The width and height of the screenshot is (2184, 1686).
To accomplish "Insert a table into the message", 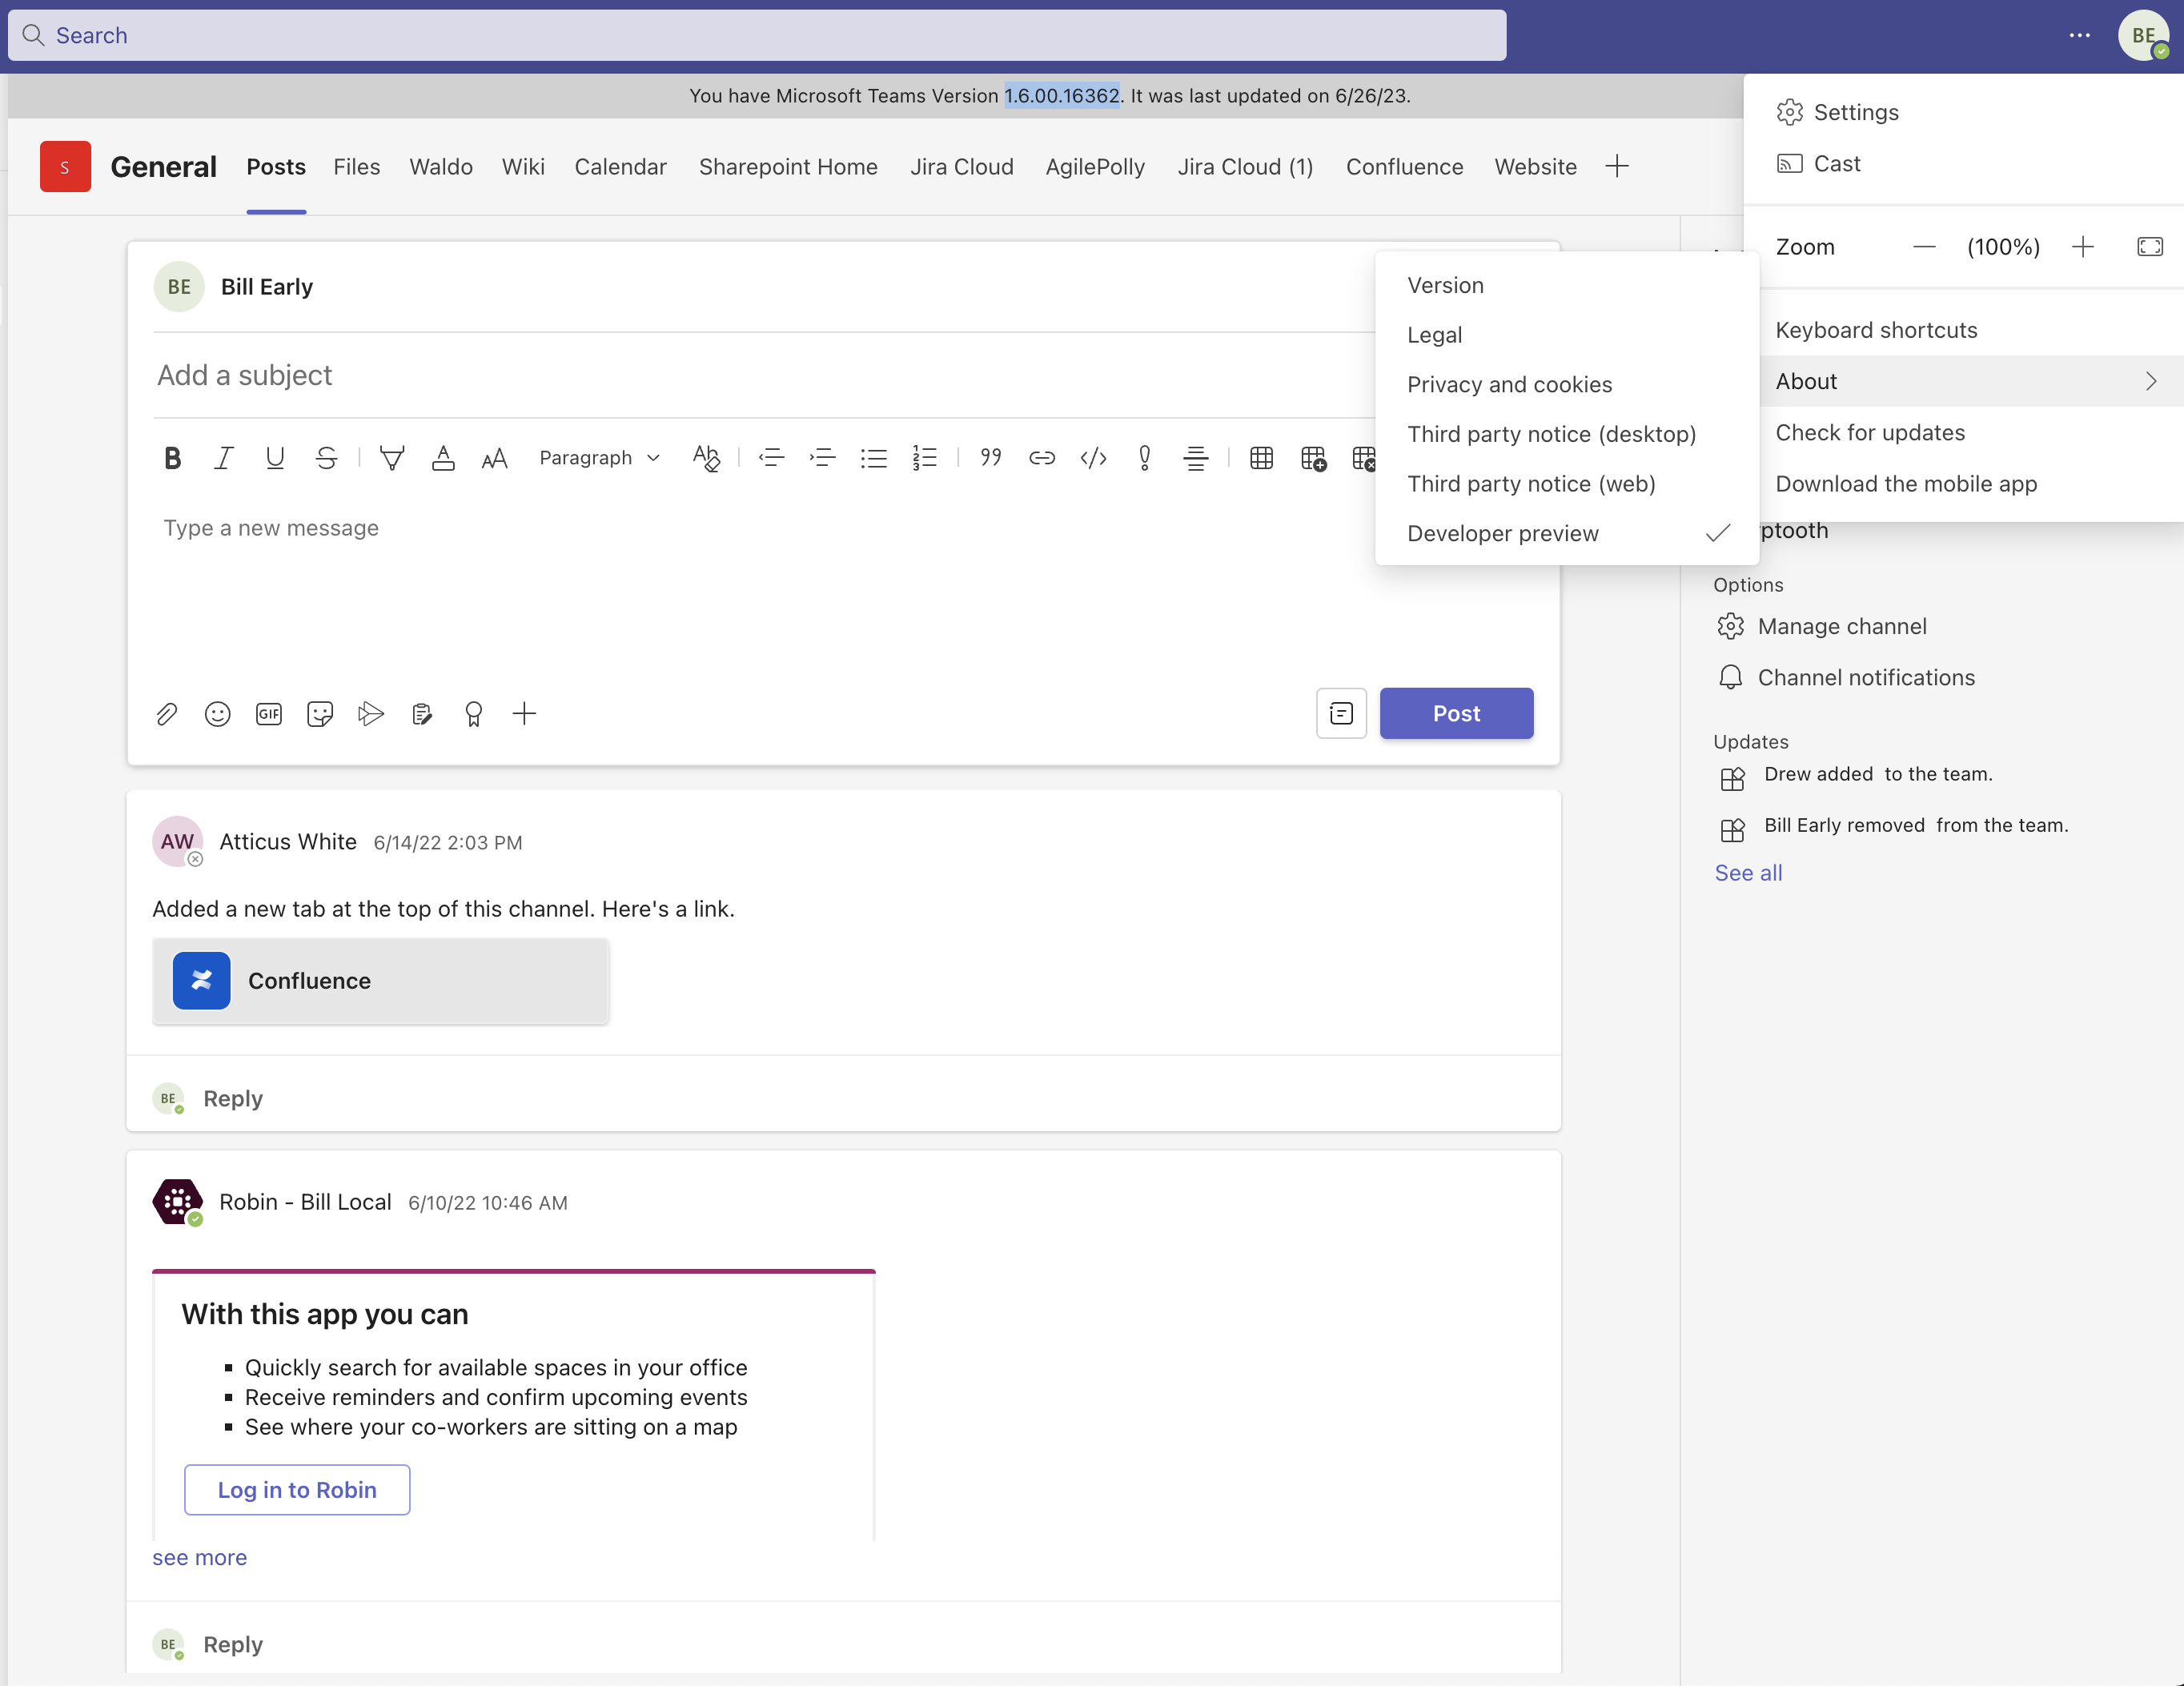I will 1260,458.
